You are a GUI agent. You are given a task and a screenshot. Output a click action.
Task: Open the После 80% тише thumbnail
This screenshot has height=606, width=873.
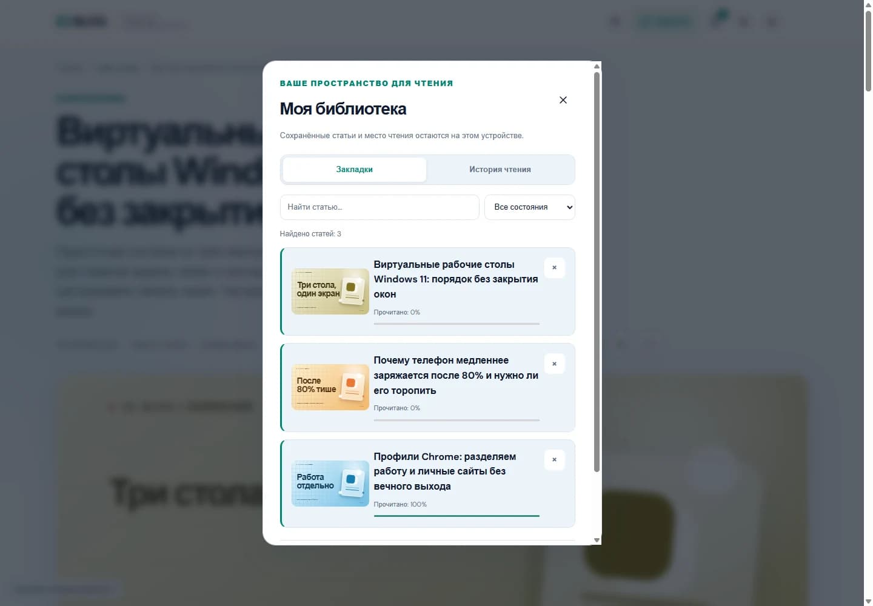pyautogui.click(x=330, y=387)
